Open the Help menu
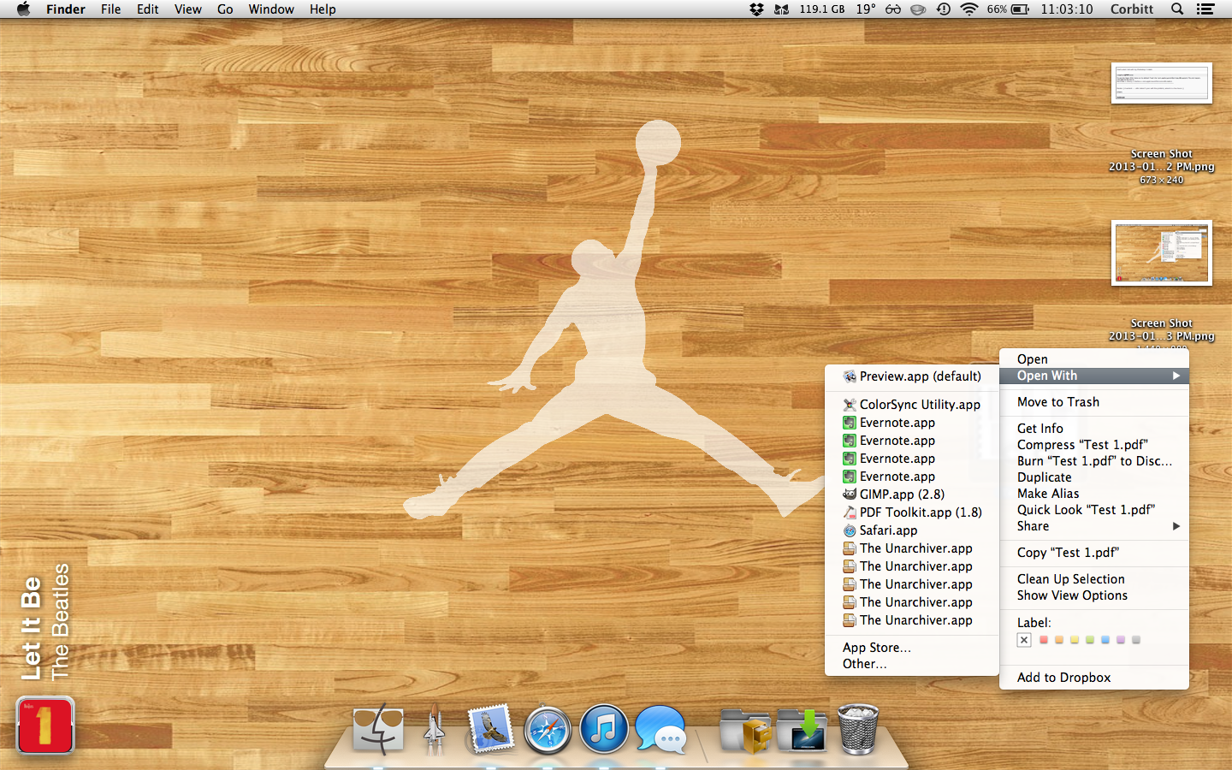The width and height of the screenshot is (1232, 770). point(323,9)
